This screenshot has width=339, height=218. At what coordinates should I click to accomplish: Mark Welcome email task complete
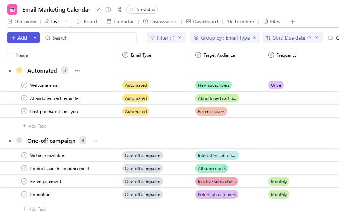click(x=24, y=85)
